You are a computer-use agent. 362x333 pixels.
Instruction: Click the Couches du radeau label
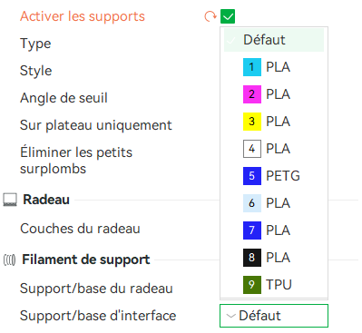(x=80, y=229)
